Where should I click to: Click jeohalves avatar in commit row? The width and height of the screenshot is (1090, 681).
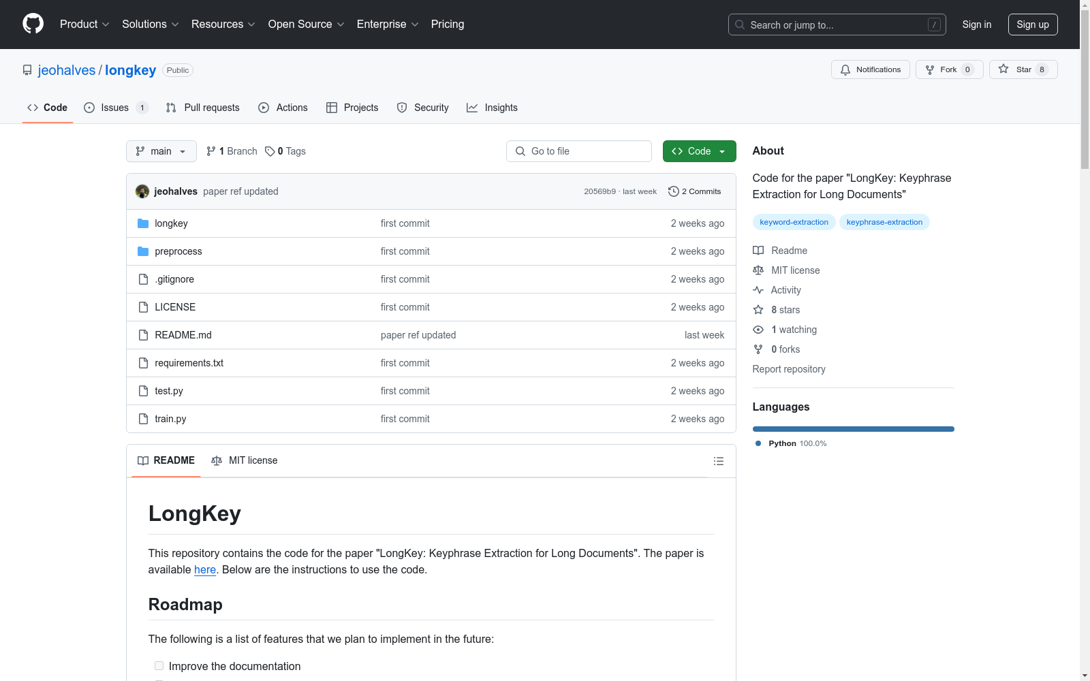[142, 191]
